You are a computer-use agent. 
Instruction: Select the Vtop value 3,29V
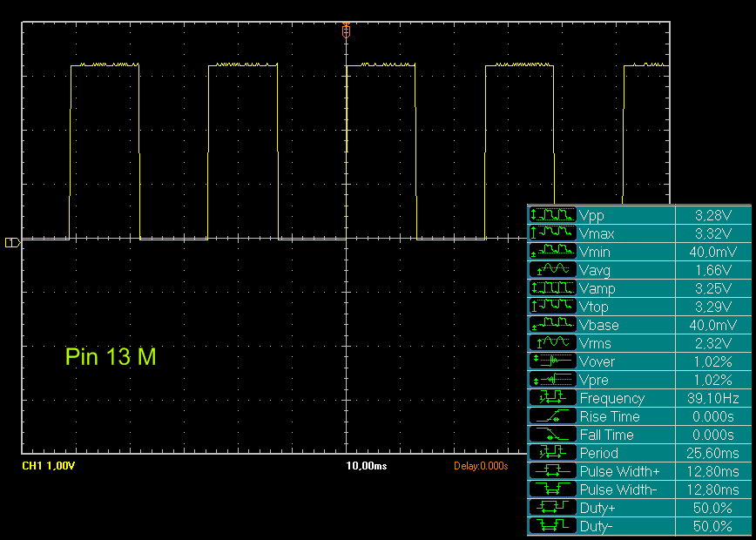(713, 307)
